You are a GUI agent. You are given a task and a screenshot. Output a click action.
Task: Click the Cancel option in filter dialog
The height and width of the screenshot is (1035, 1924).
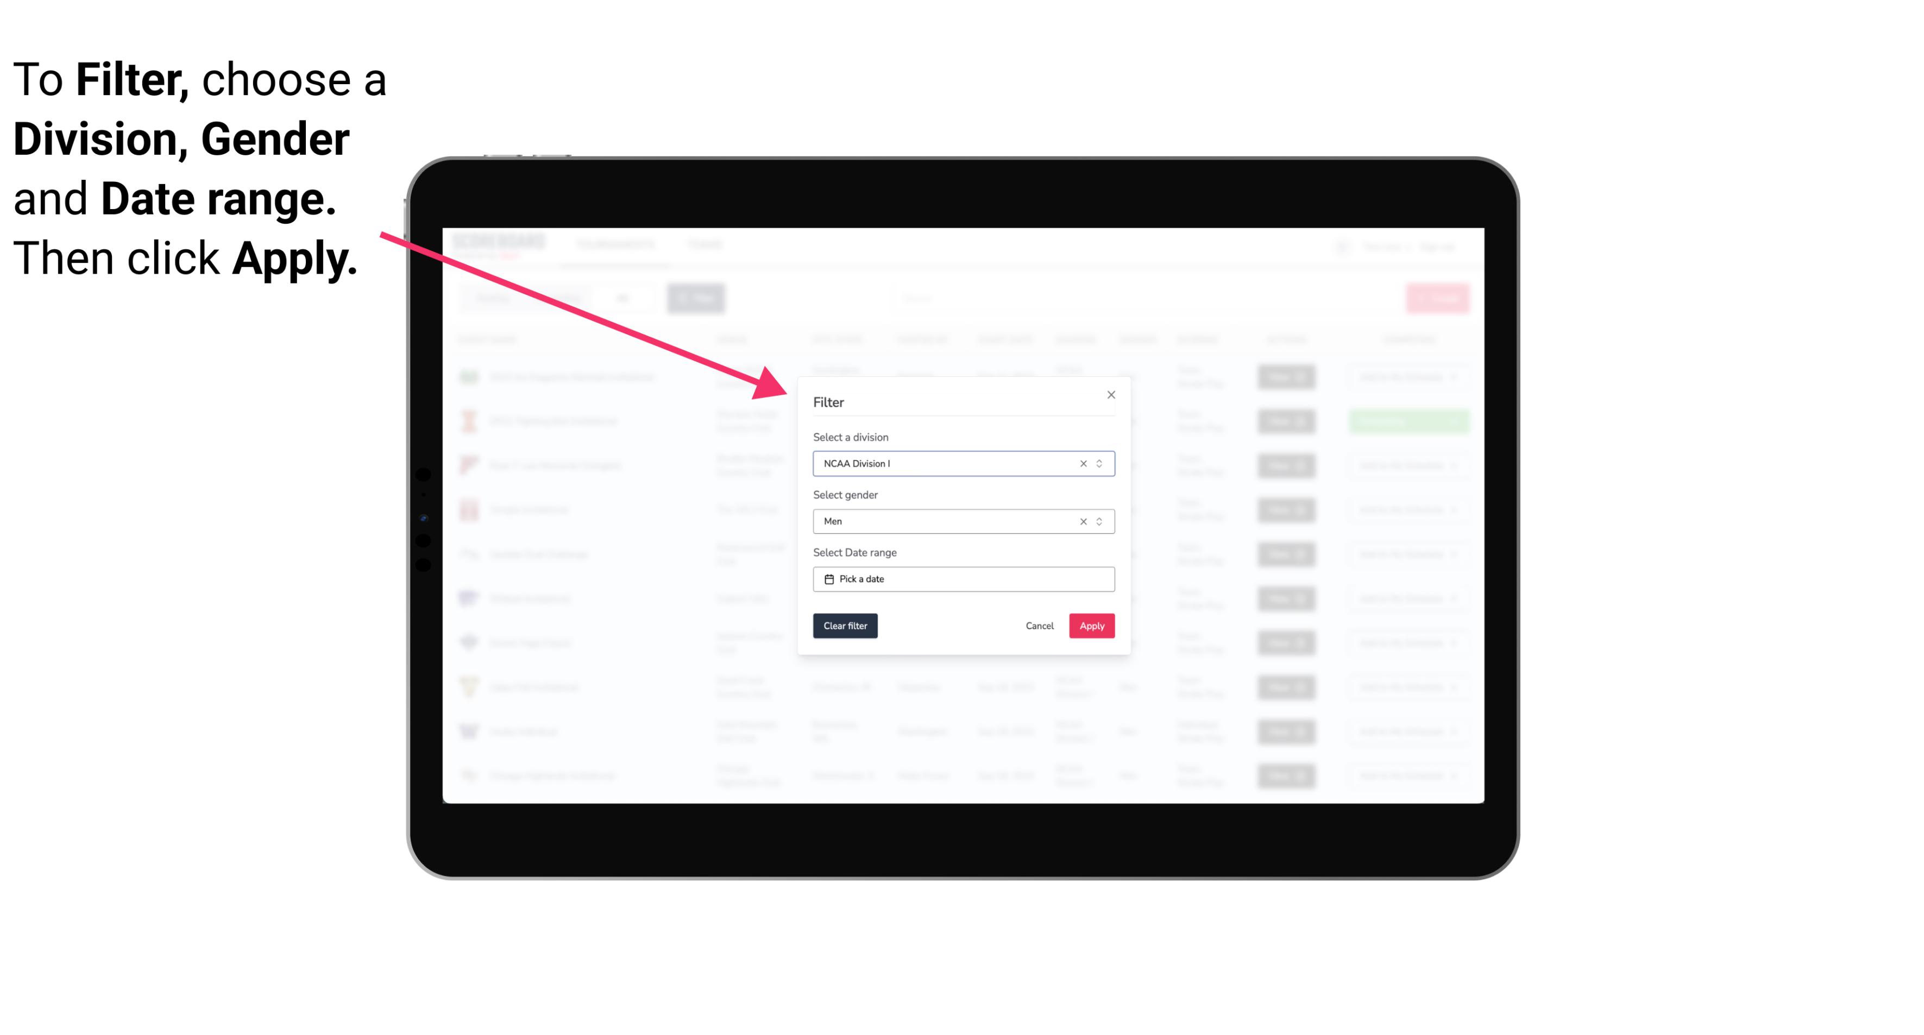pos(1039,626)
